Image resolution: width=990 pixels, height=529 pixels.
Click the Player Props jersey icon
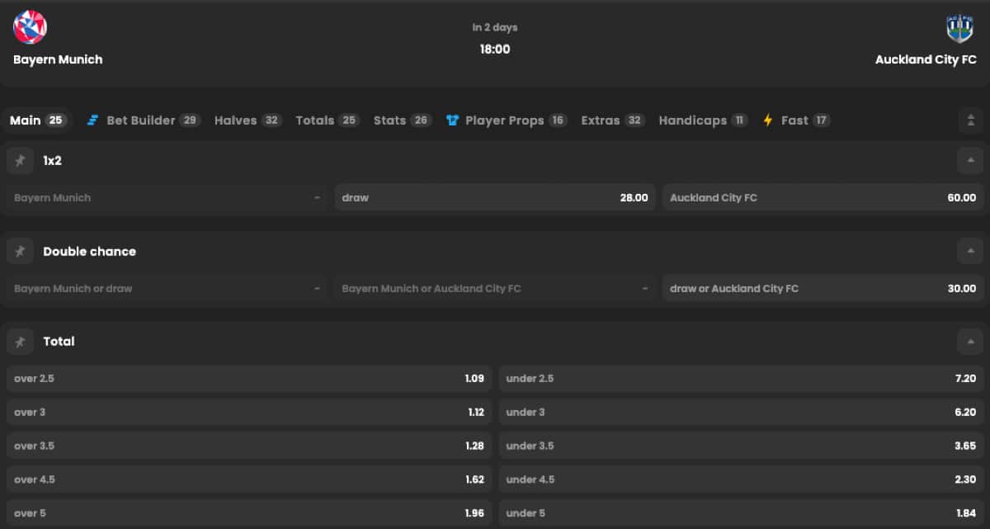pyautogui.click(x=452, y=120)
